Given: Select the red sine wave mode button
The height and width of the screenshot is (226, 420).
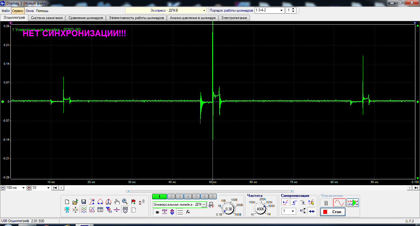Looking at the screenshot, I should (339, 203).
